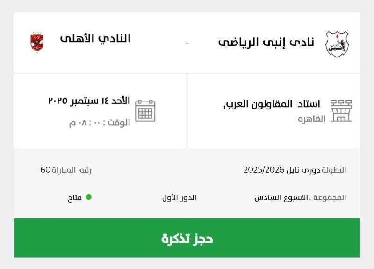Click the stadium building icon
This screenshot has width=374, height=269.
(x=341, y=111)
